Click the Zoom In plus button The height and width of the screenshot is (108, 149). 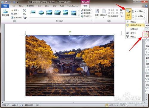click(x=144, y=105)
